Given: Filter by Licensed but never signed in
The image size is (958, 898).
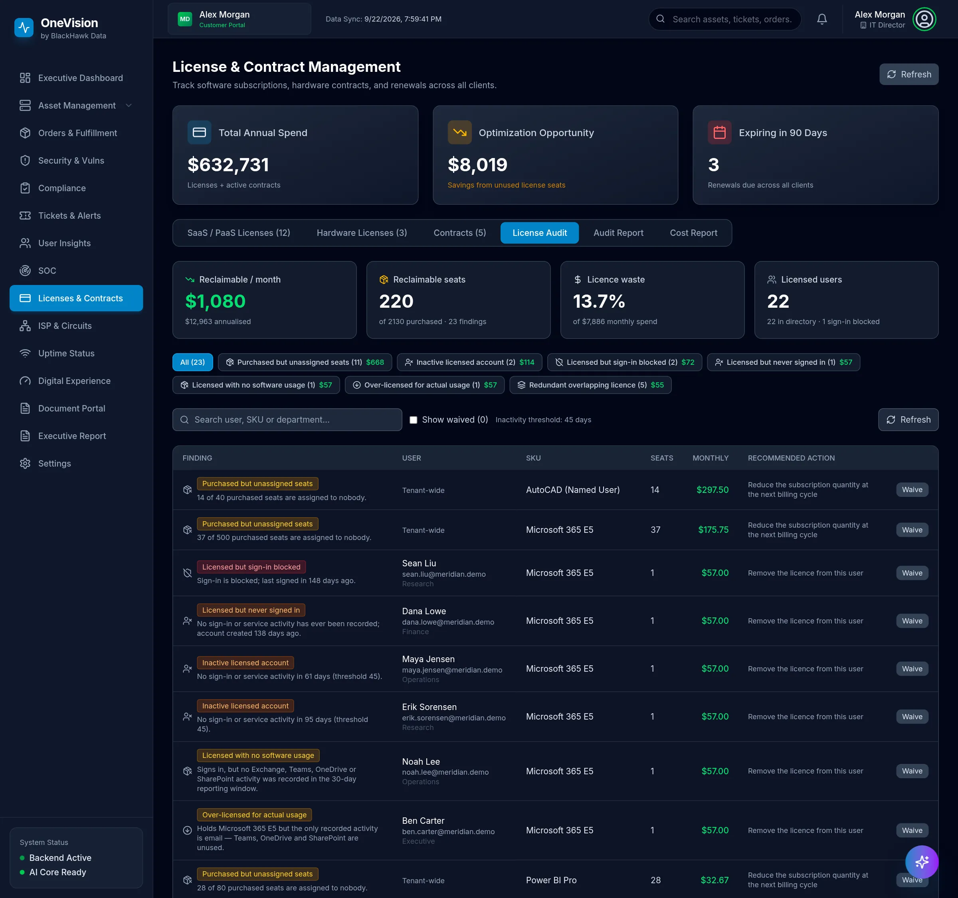Looking at the screenshot, I should [784, 362].
